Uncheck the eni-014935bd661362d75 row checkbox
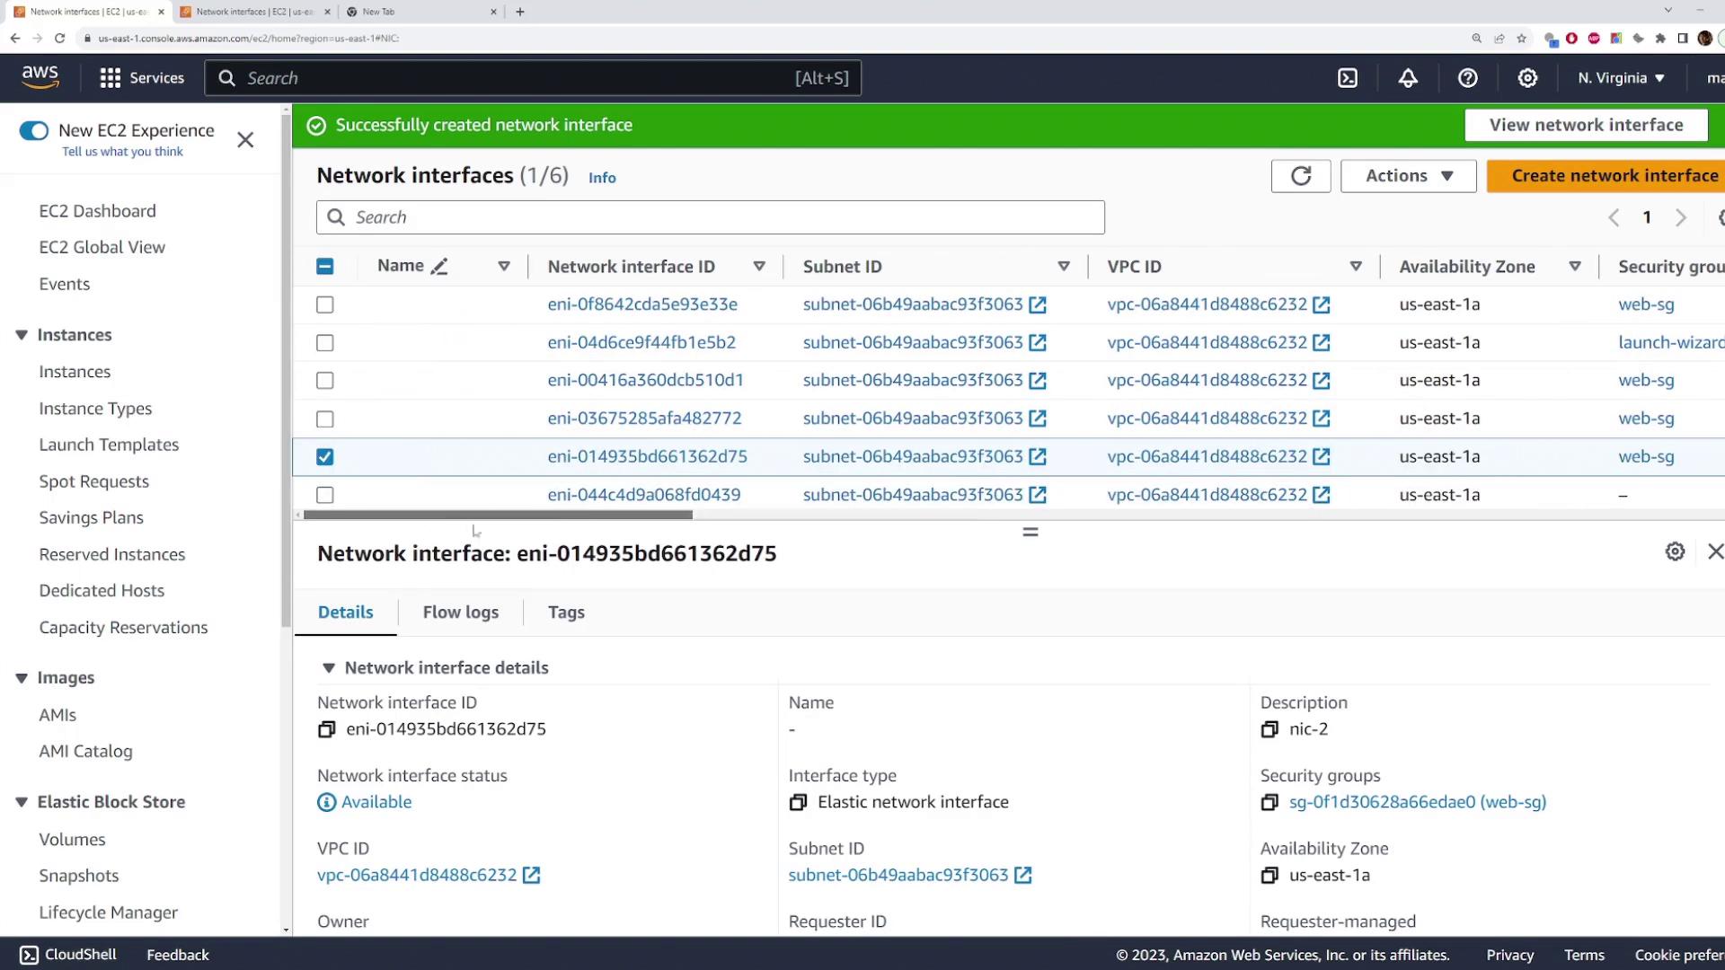 [325, 457]
